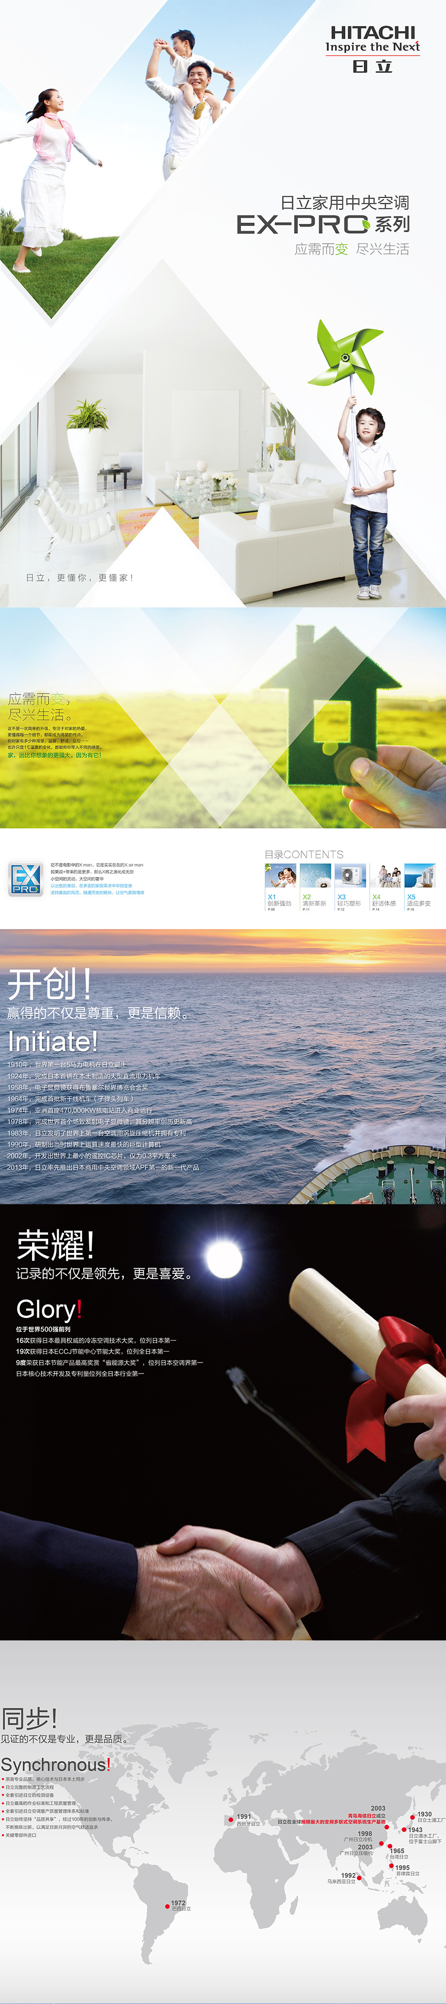Viewport: 446px width, 2004px height.
Task: Click the 同步！ heading
Action: click(x=29, y=1718)
